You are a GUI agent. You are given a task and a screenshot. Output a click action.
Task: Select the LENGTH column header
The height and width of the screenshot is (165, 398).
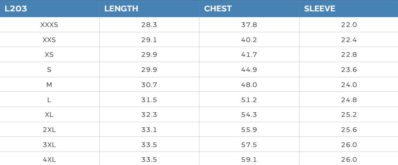[x=121, y=9]
